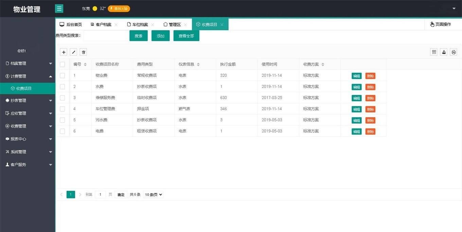Screen dimensions: 462x232
Task: Close the 收费项目 tab
Action: click(x=222, y=24)
